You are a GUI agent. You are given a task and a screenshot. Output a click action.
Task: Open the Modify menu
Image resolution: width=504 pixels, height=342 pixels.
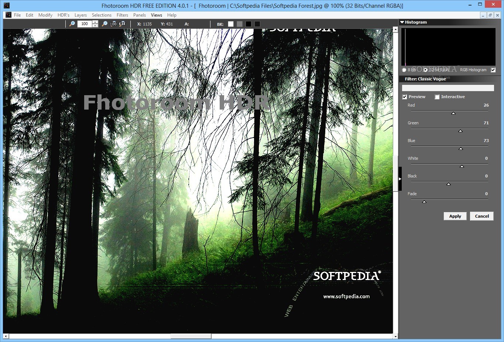click(x=45, y=15)
